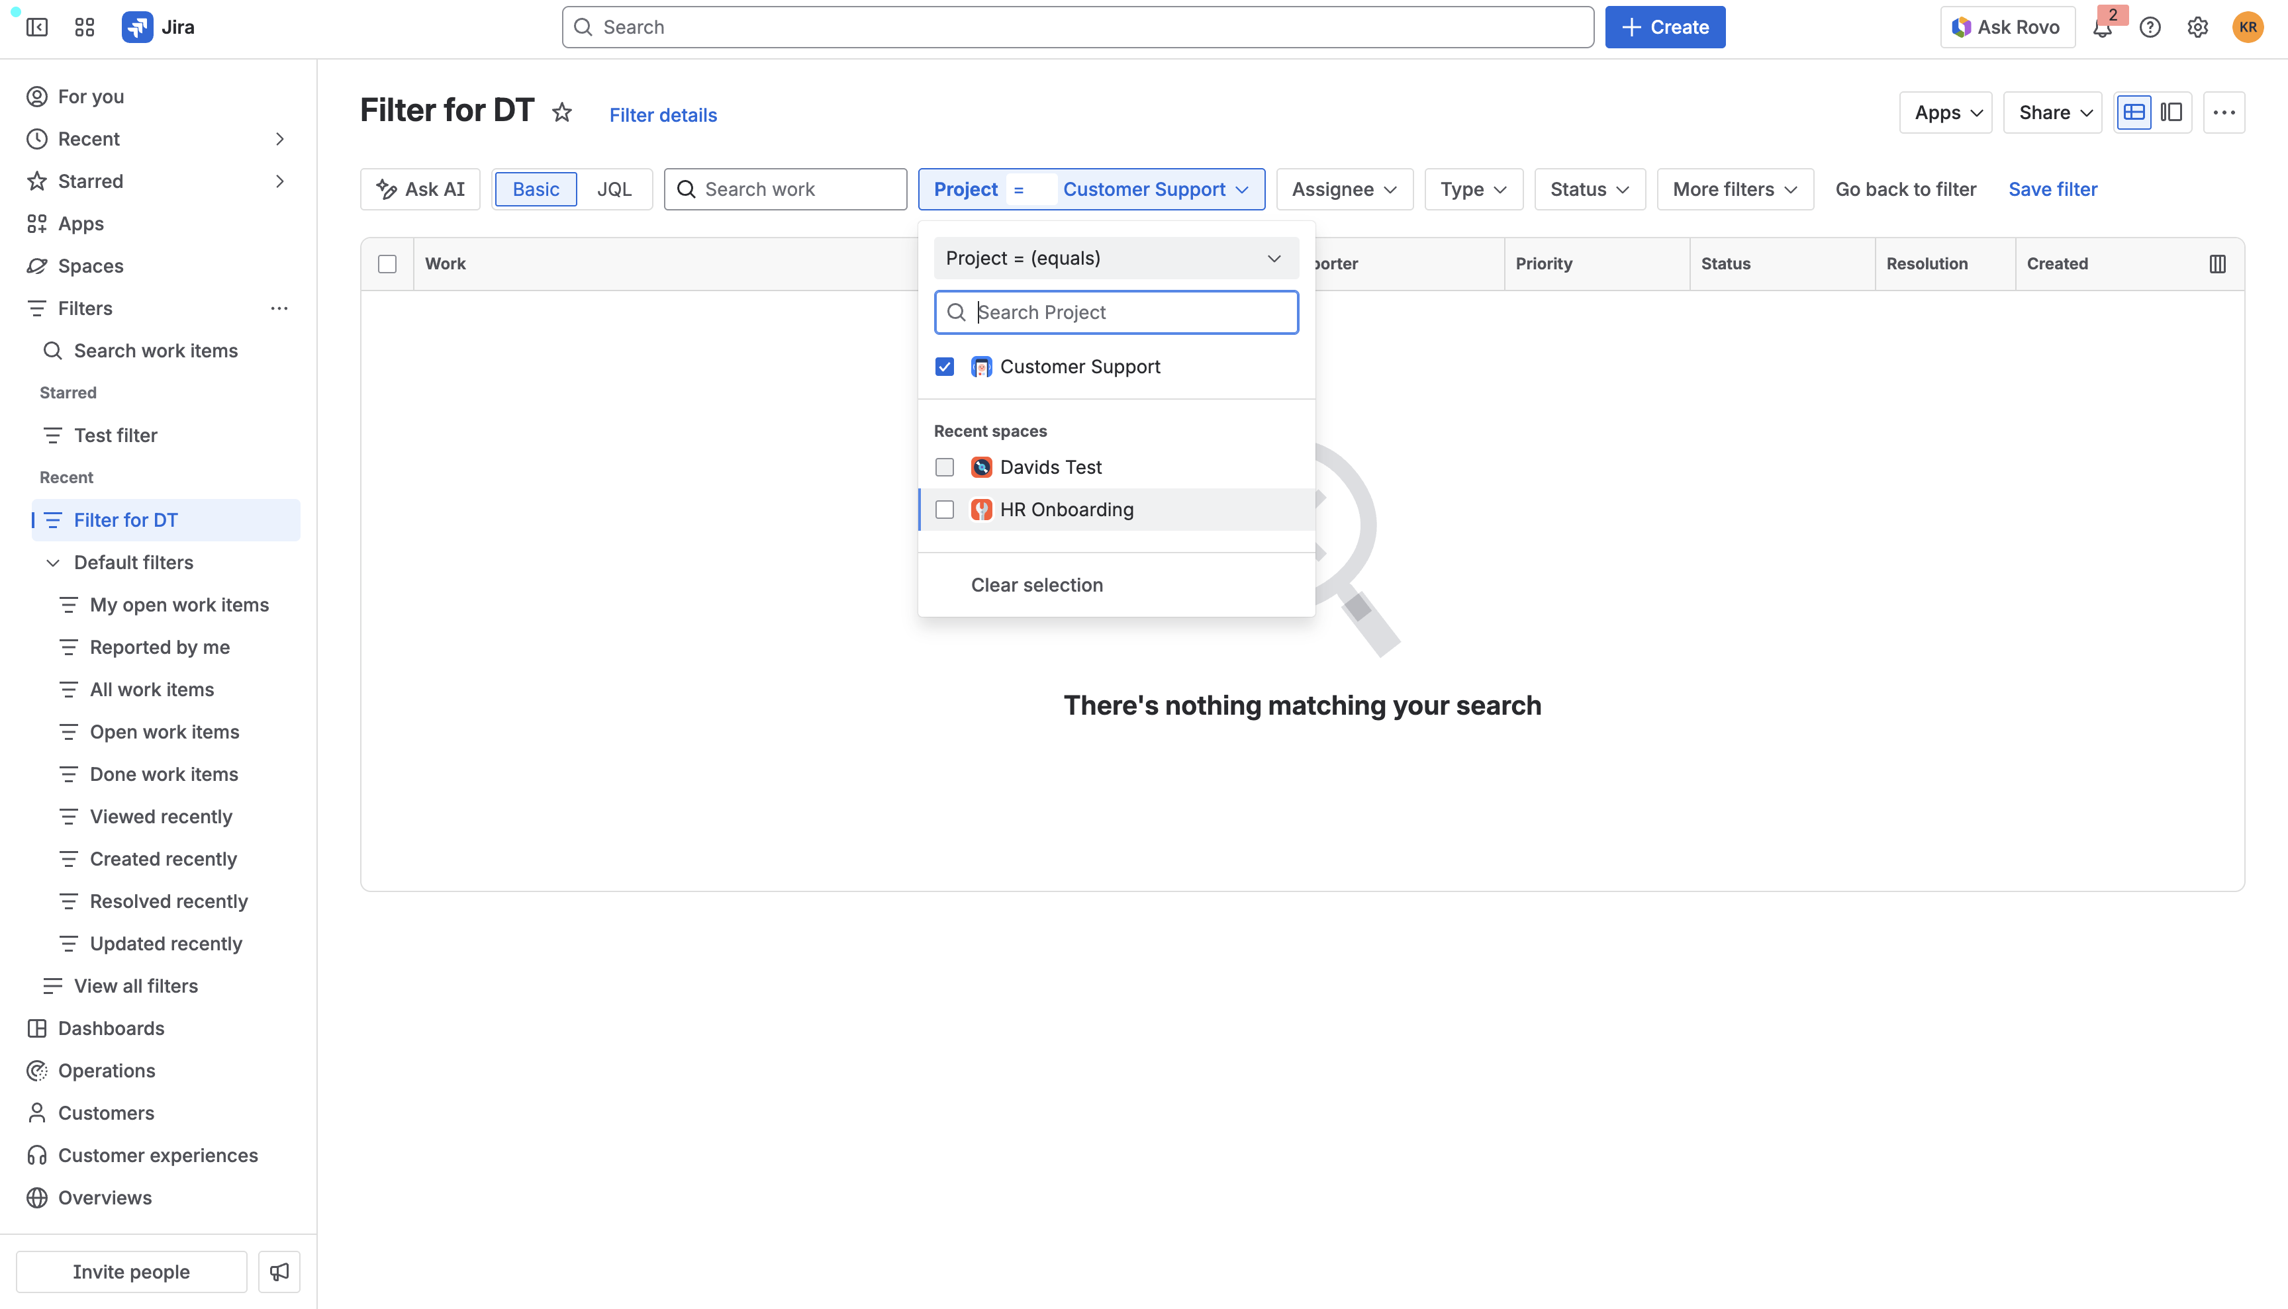Open Jira settings gear
Screen dimensions: 2288x1309
(2198, 27)
